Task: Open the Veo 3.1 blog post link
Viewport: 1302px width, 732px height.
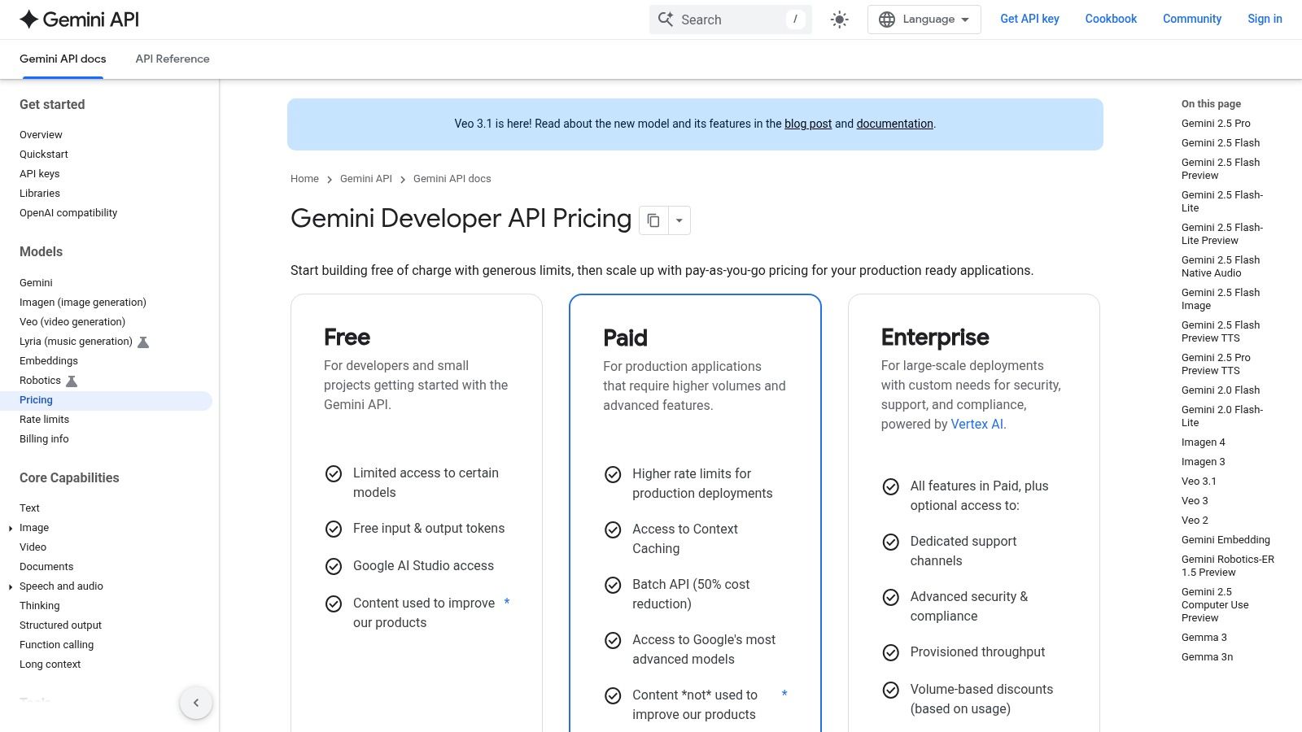Action: point(806,124)
